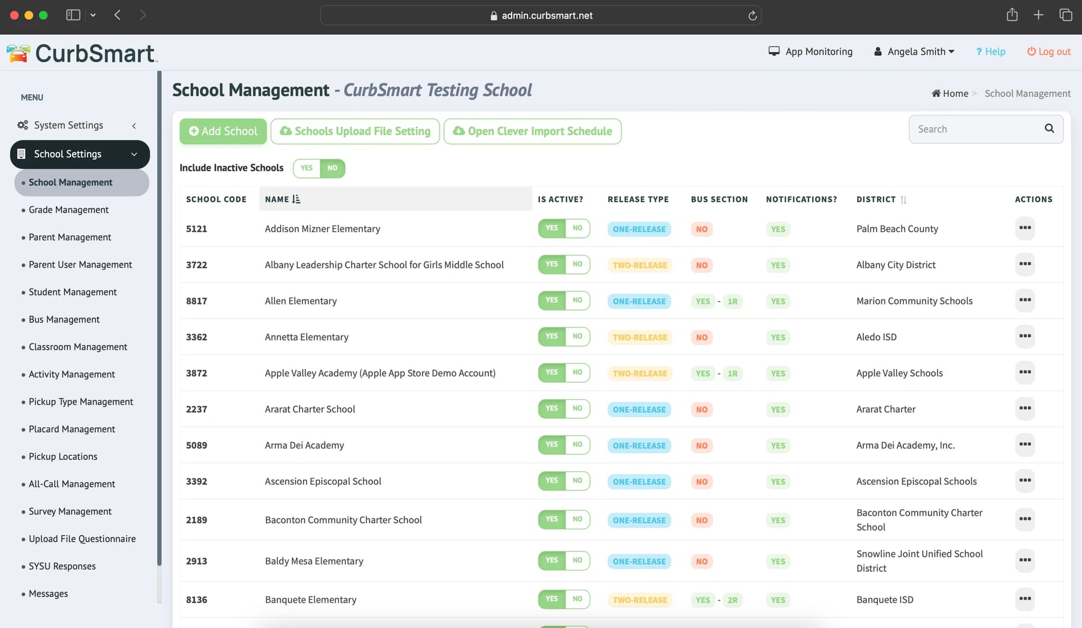Toggle Is Active for Addison Mizner Elementary
The height and width of the screenshot is (628, 1082).
(564, 228)
